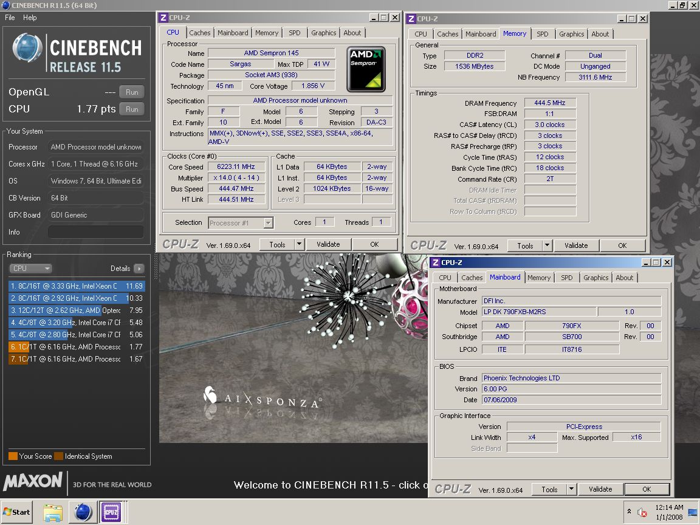Viewport: 700px width, 525px height.
Task: Click the DRAM Frequency value 444.5 MHz
Action: click(550, 103)
